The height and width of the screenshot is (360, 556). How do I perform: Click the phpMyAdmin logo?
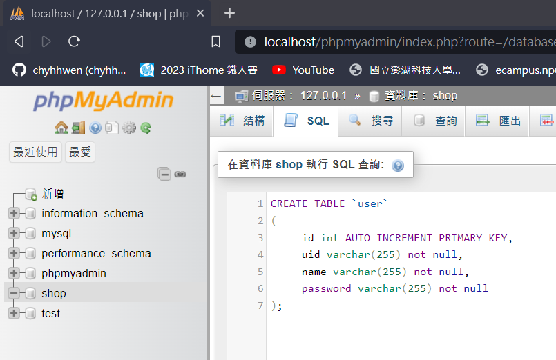coord(103,101)
